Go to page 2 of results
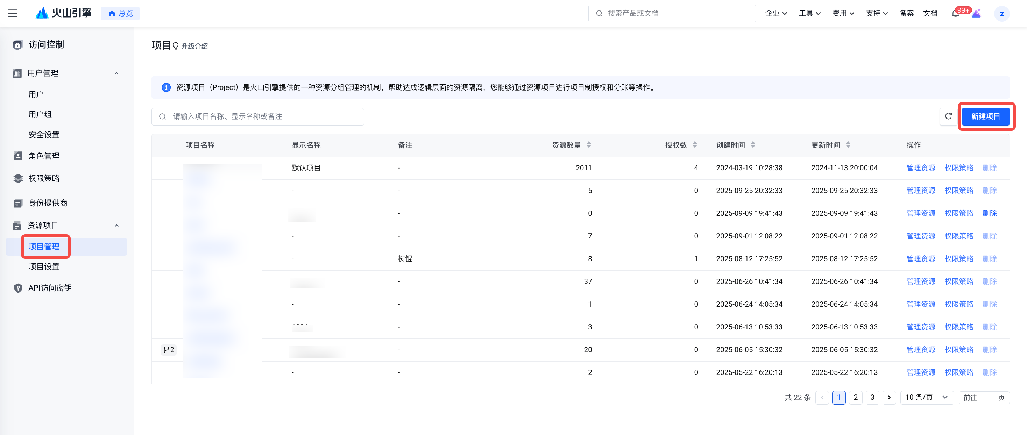 pos(856,398)
